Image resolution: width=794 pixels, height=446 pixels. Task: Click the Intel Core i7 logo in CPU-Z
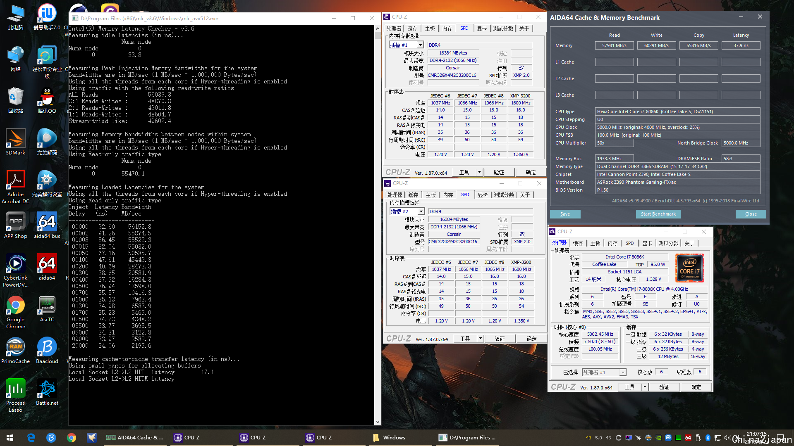point(689,268)
